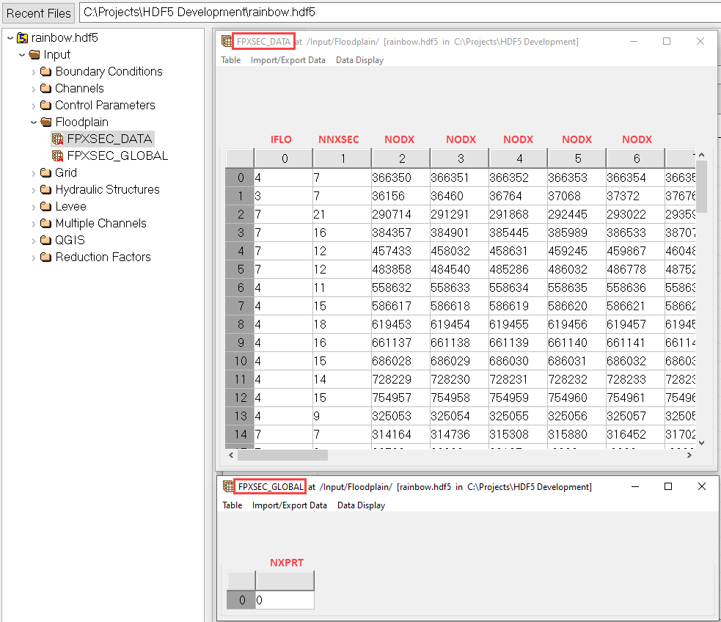Click the Hydraulic Structures folder icon

(x=45, y=189)
